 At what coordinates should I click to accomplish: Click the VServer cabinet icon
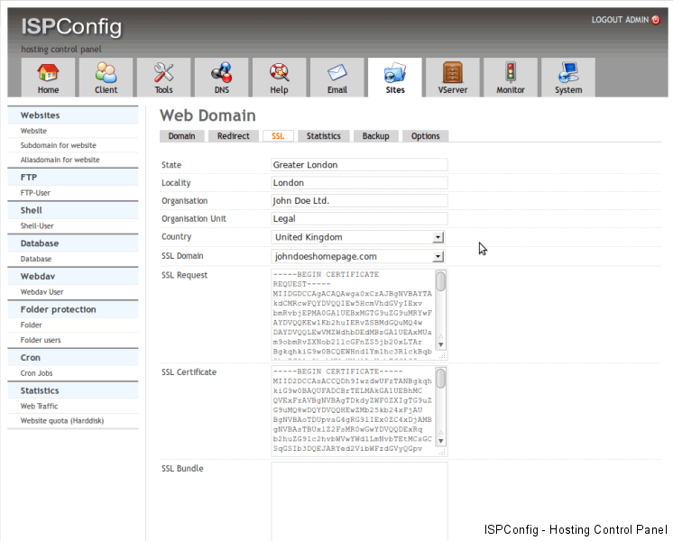[x=452, y=73]
